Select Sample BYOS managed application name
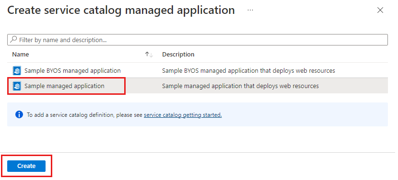 [72, 71]
